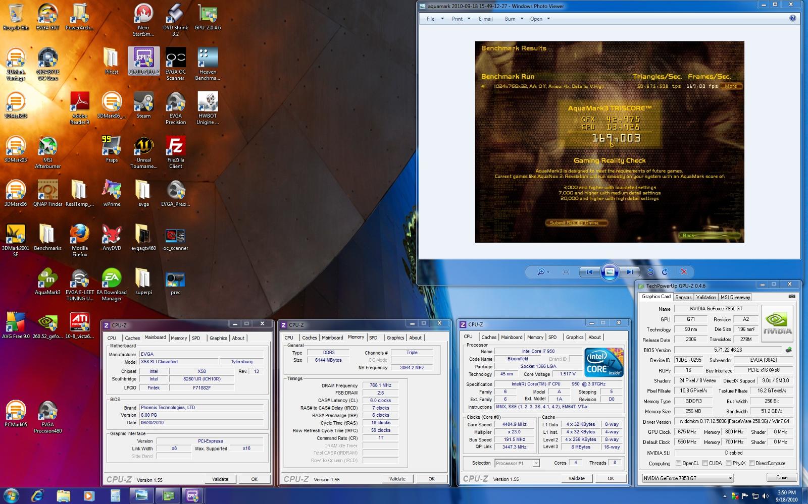The width and height of the screenshot is (808, 504).
Task: Toggle CUDA checkbox in GPU-Z
Action: point(705,463)
